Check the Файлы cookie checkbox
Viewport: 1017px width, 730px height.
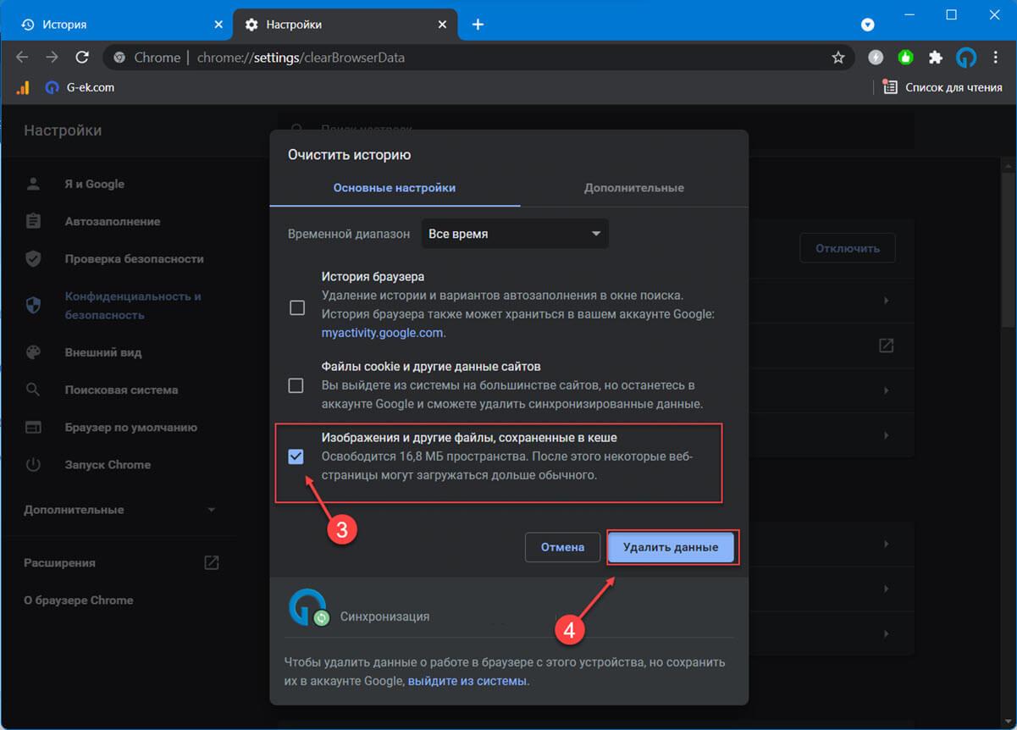coord(296,385)
